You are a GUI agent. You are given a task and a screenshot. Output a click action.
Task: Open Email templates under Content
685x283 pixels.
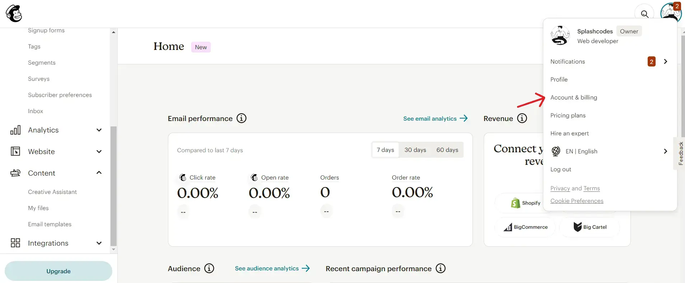coord(50,224)
